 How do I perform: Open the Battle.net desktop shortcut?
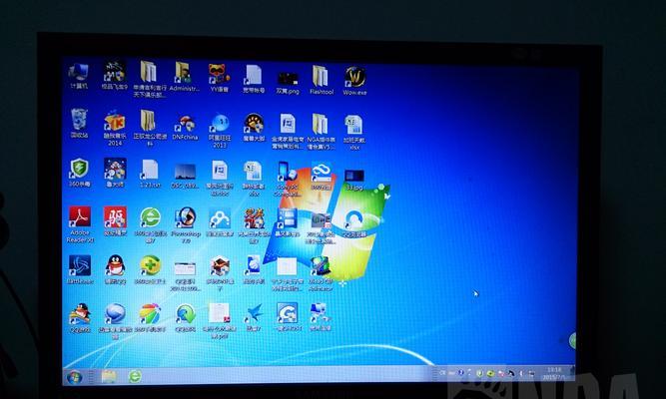tap(80, 265)
